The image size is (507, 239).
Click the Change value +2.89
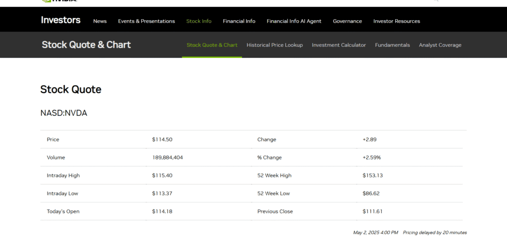[x=369, y=140]
